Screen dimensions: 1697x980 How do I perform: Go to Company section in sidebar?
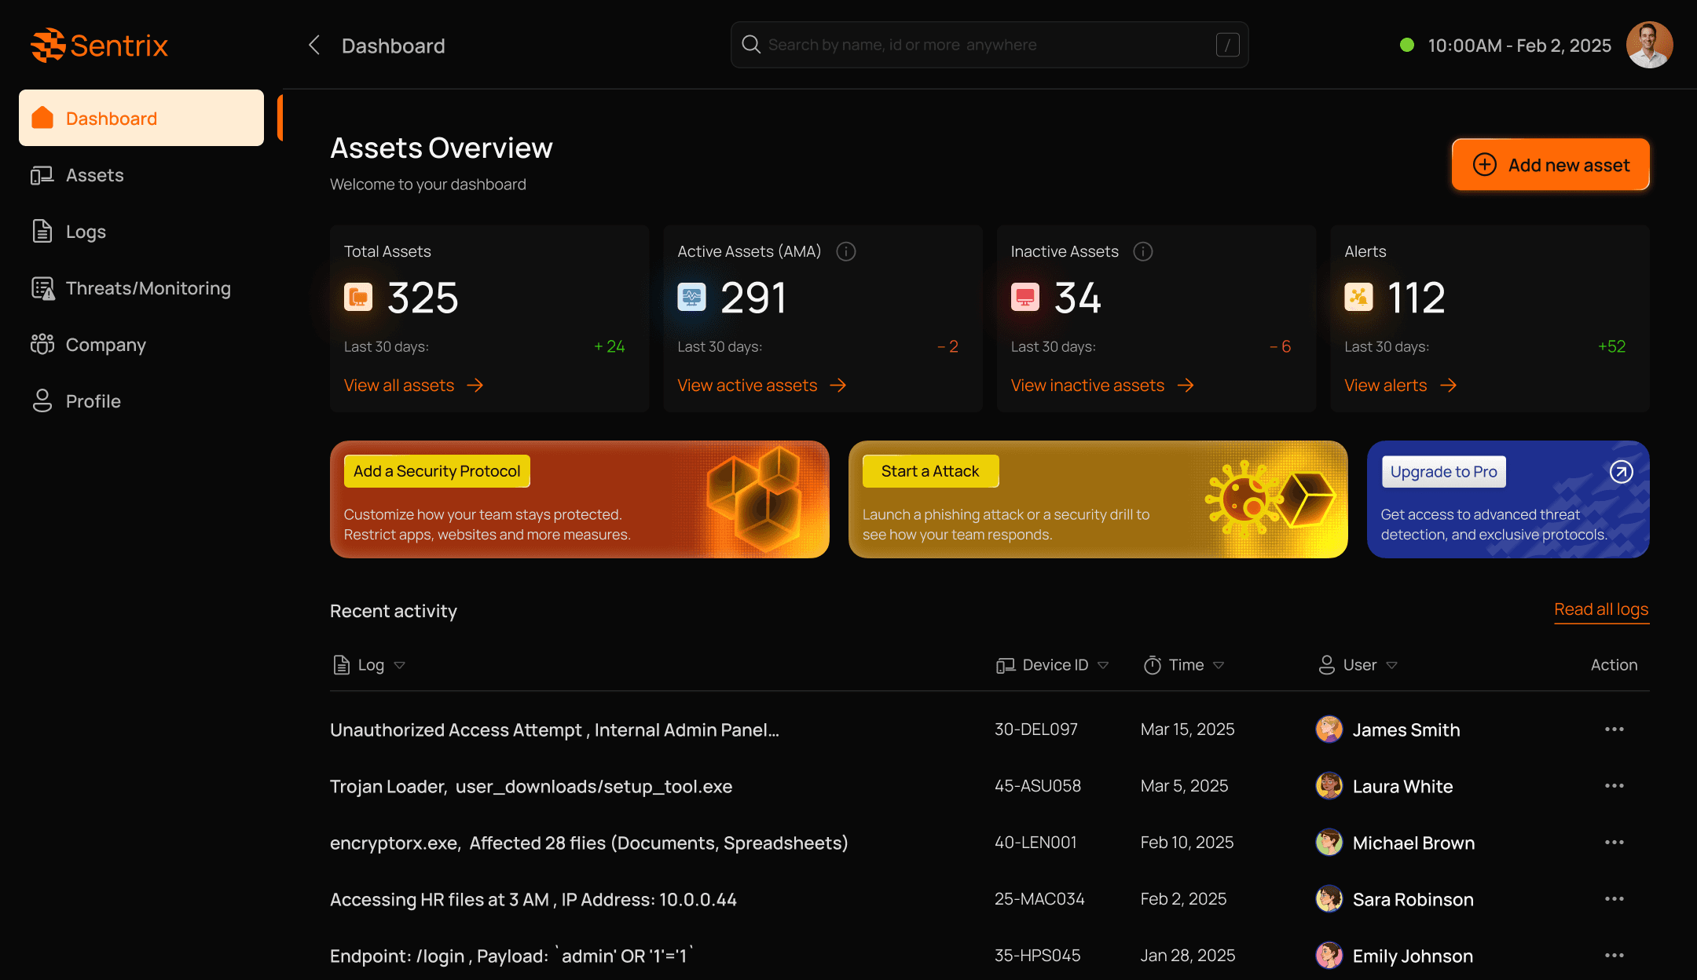tap(105, 345)
